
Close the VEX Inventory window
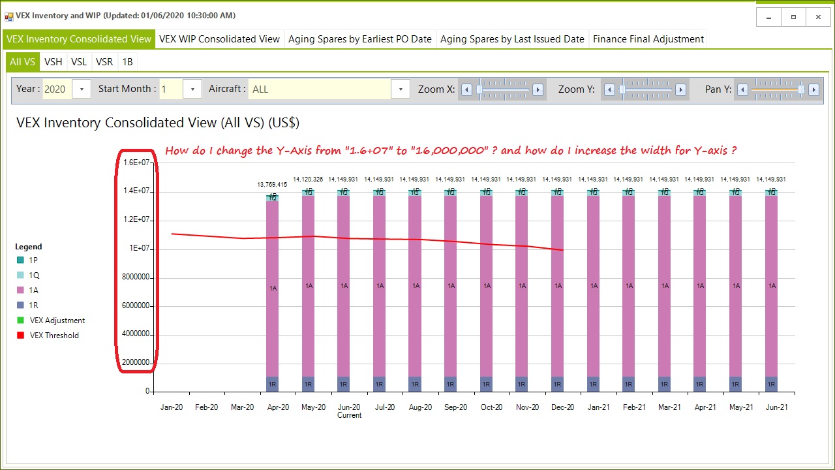tap(819, 17)
